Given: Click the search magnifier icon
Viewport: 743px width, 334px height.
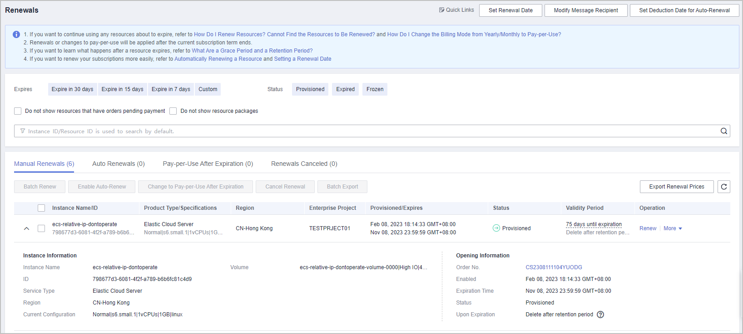Looking at the screenshot, I should pos(723,131).
